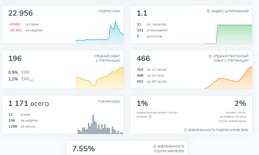
Task: Open the blue subscribers growth chart
Action: [99, 32]
